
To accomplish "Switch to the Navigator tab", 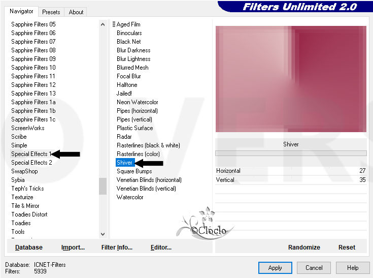I will (21, 11).
